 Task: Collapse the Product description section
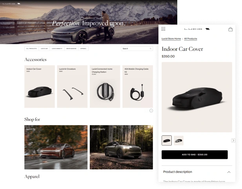click(x=229, y=172)
